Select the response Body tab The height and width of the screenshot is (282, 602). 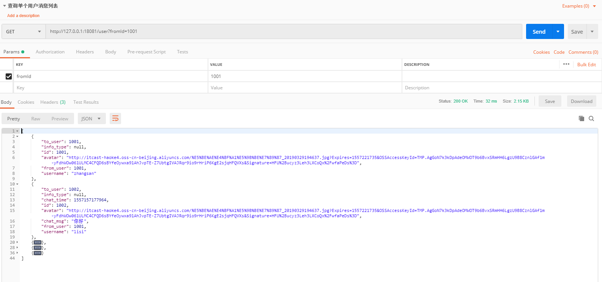click(x=6, y=102)
